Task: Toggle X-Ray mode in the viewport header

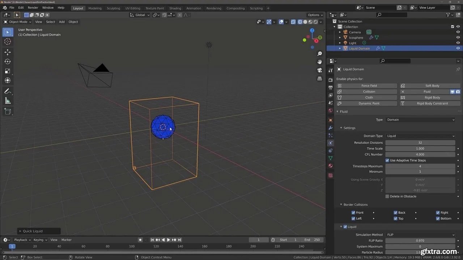Action: click(293, 22)
